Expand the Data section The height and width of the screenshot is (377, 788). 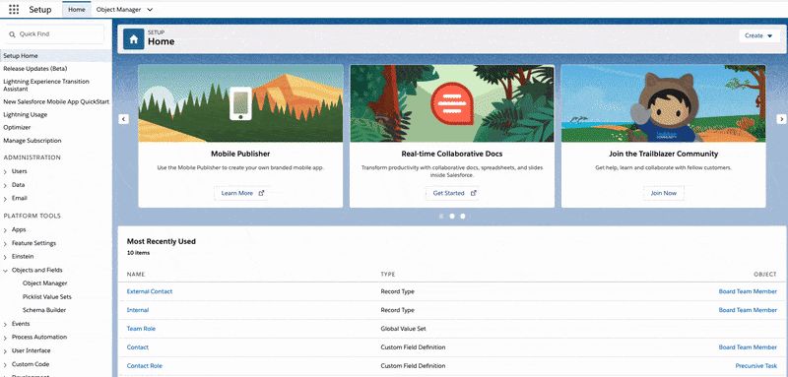click(6, 185)
